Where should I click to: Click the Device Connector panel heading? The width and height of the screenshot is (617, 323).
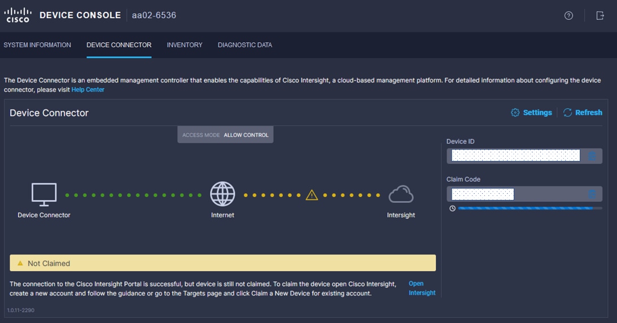[49, 113]
